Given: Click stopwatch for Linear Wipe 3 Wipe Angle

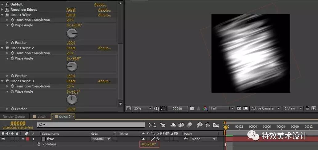Looking at the screenshot, I should (12, 91).
